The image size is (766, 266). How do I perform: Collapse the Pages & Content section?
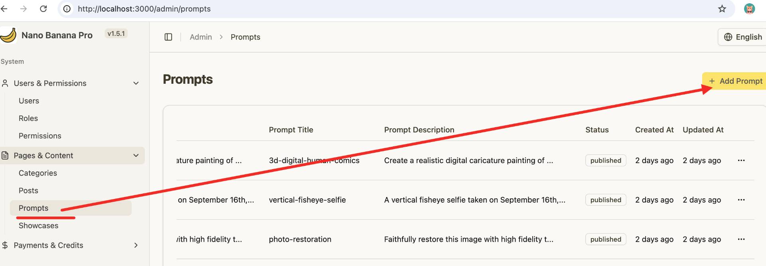click(x=136, y=156)
